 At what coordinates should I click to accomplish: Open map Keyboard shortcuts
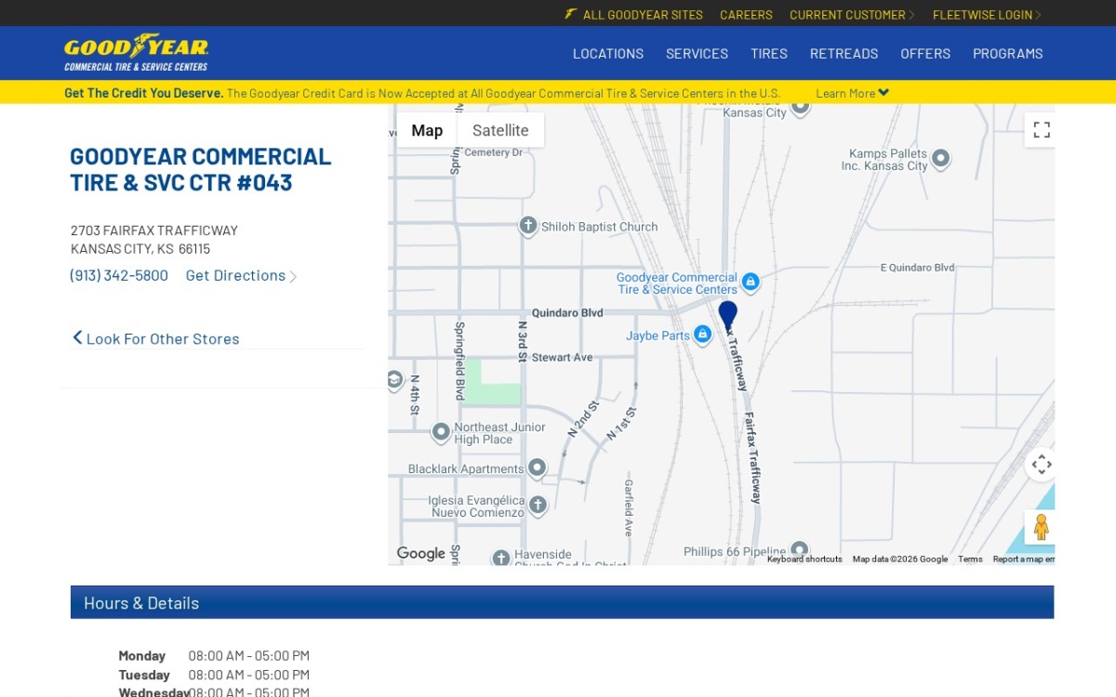click(x=804, y=559)
